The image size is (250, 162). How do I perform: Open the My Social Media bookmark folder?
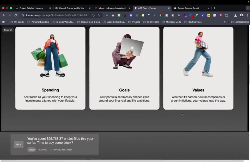point(172,22)
